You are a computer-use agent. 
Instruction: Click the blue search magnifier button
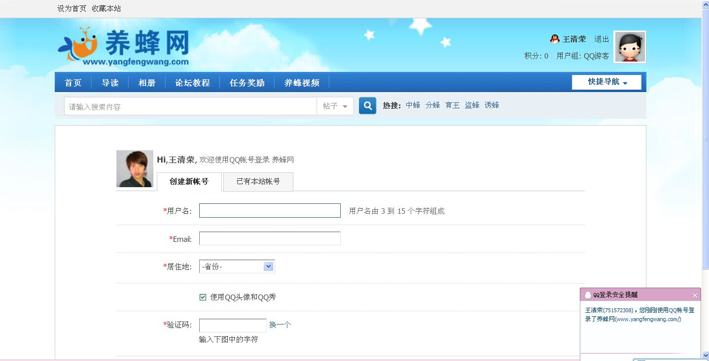(x=367, y=106)
